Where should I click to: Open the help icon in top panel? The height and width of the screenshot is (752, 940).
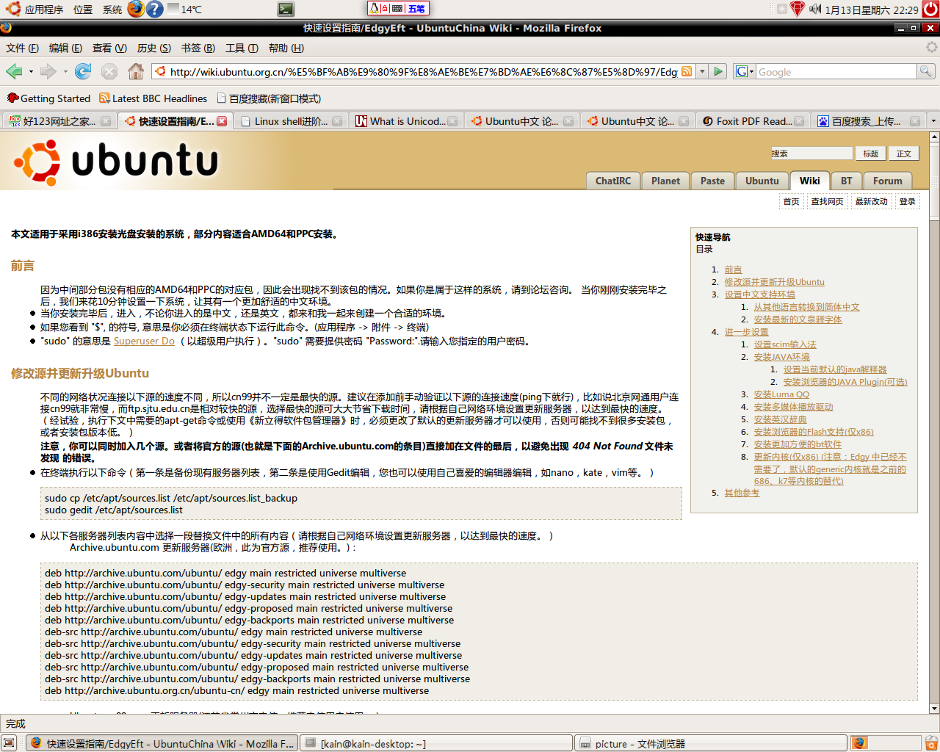click(x=154, y=9)
